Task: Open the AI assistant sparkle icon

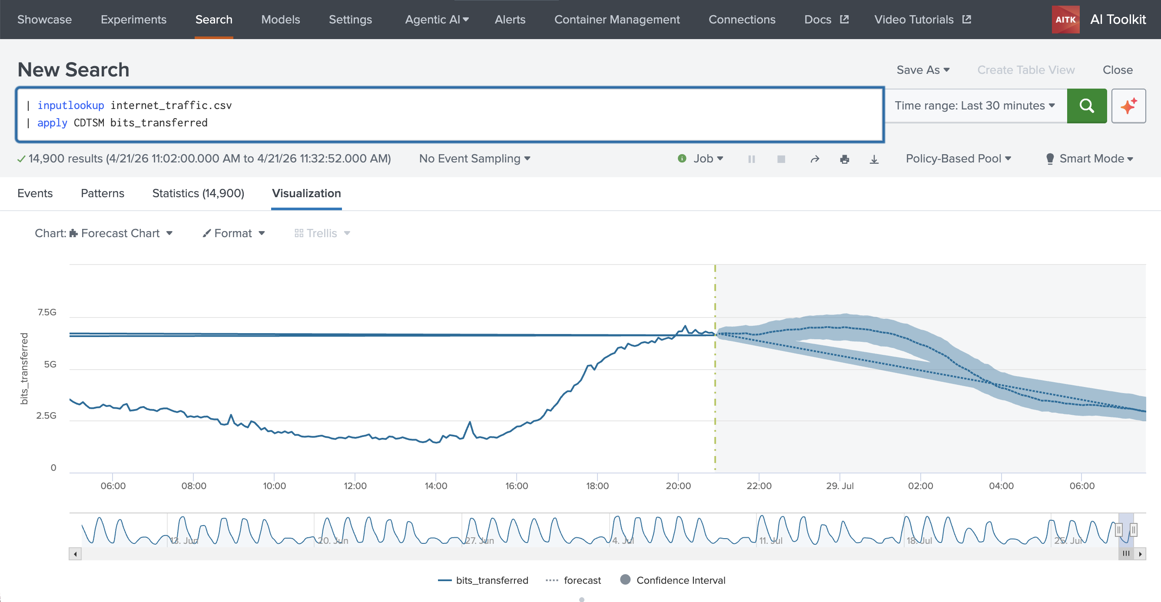Action: point(1128,106)
